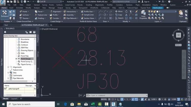Click the ViewCube TOP face
Image resolution: width=191 pixels, height=107 pixels.
pos(178,35)
